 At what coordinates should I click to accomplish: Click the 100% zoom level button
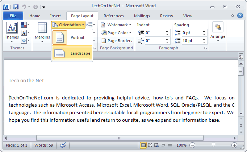[181, 145]
